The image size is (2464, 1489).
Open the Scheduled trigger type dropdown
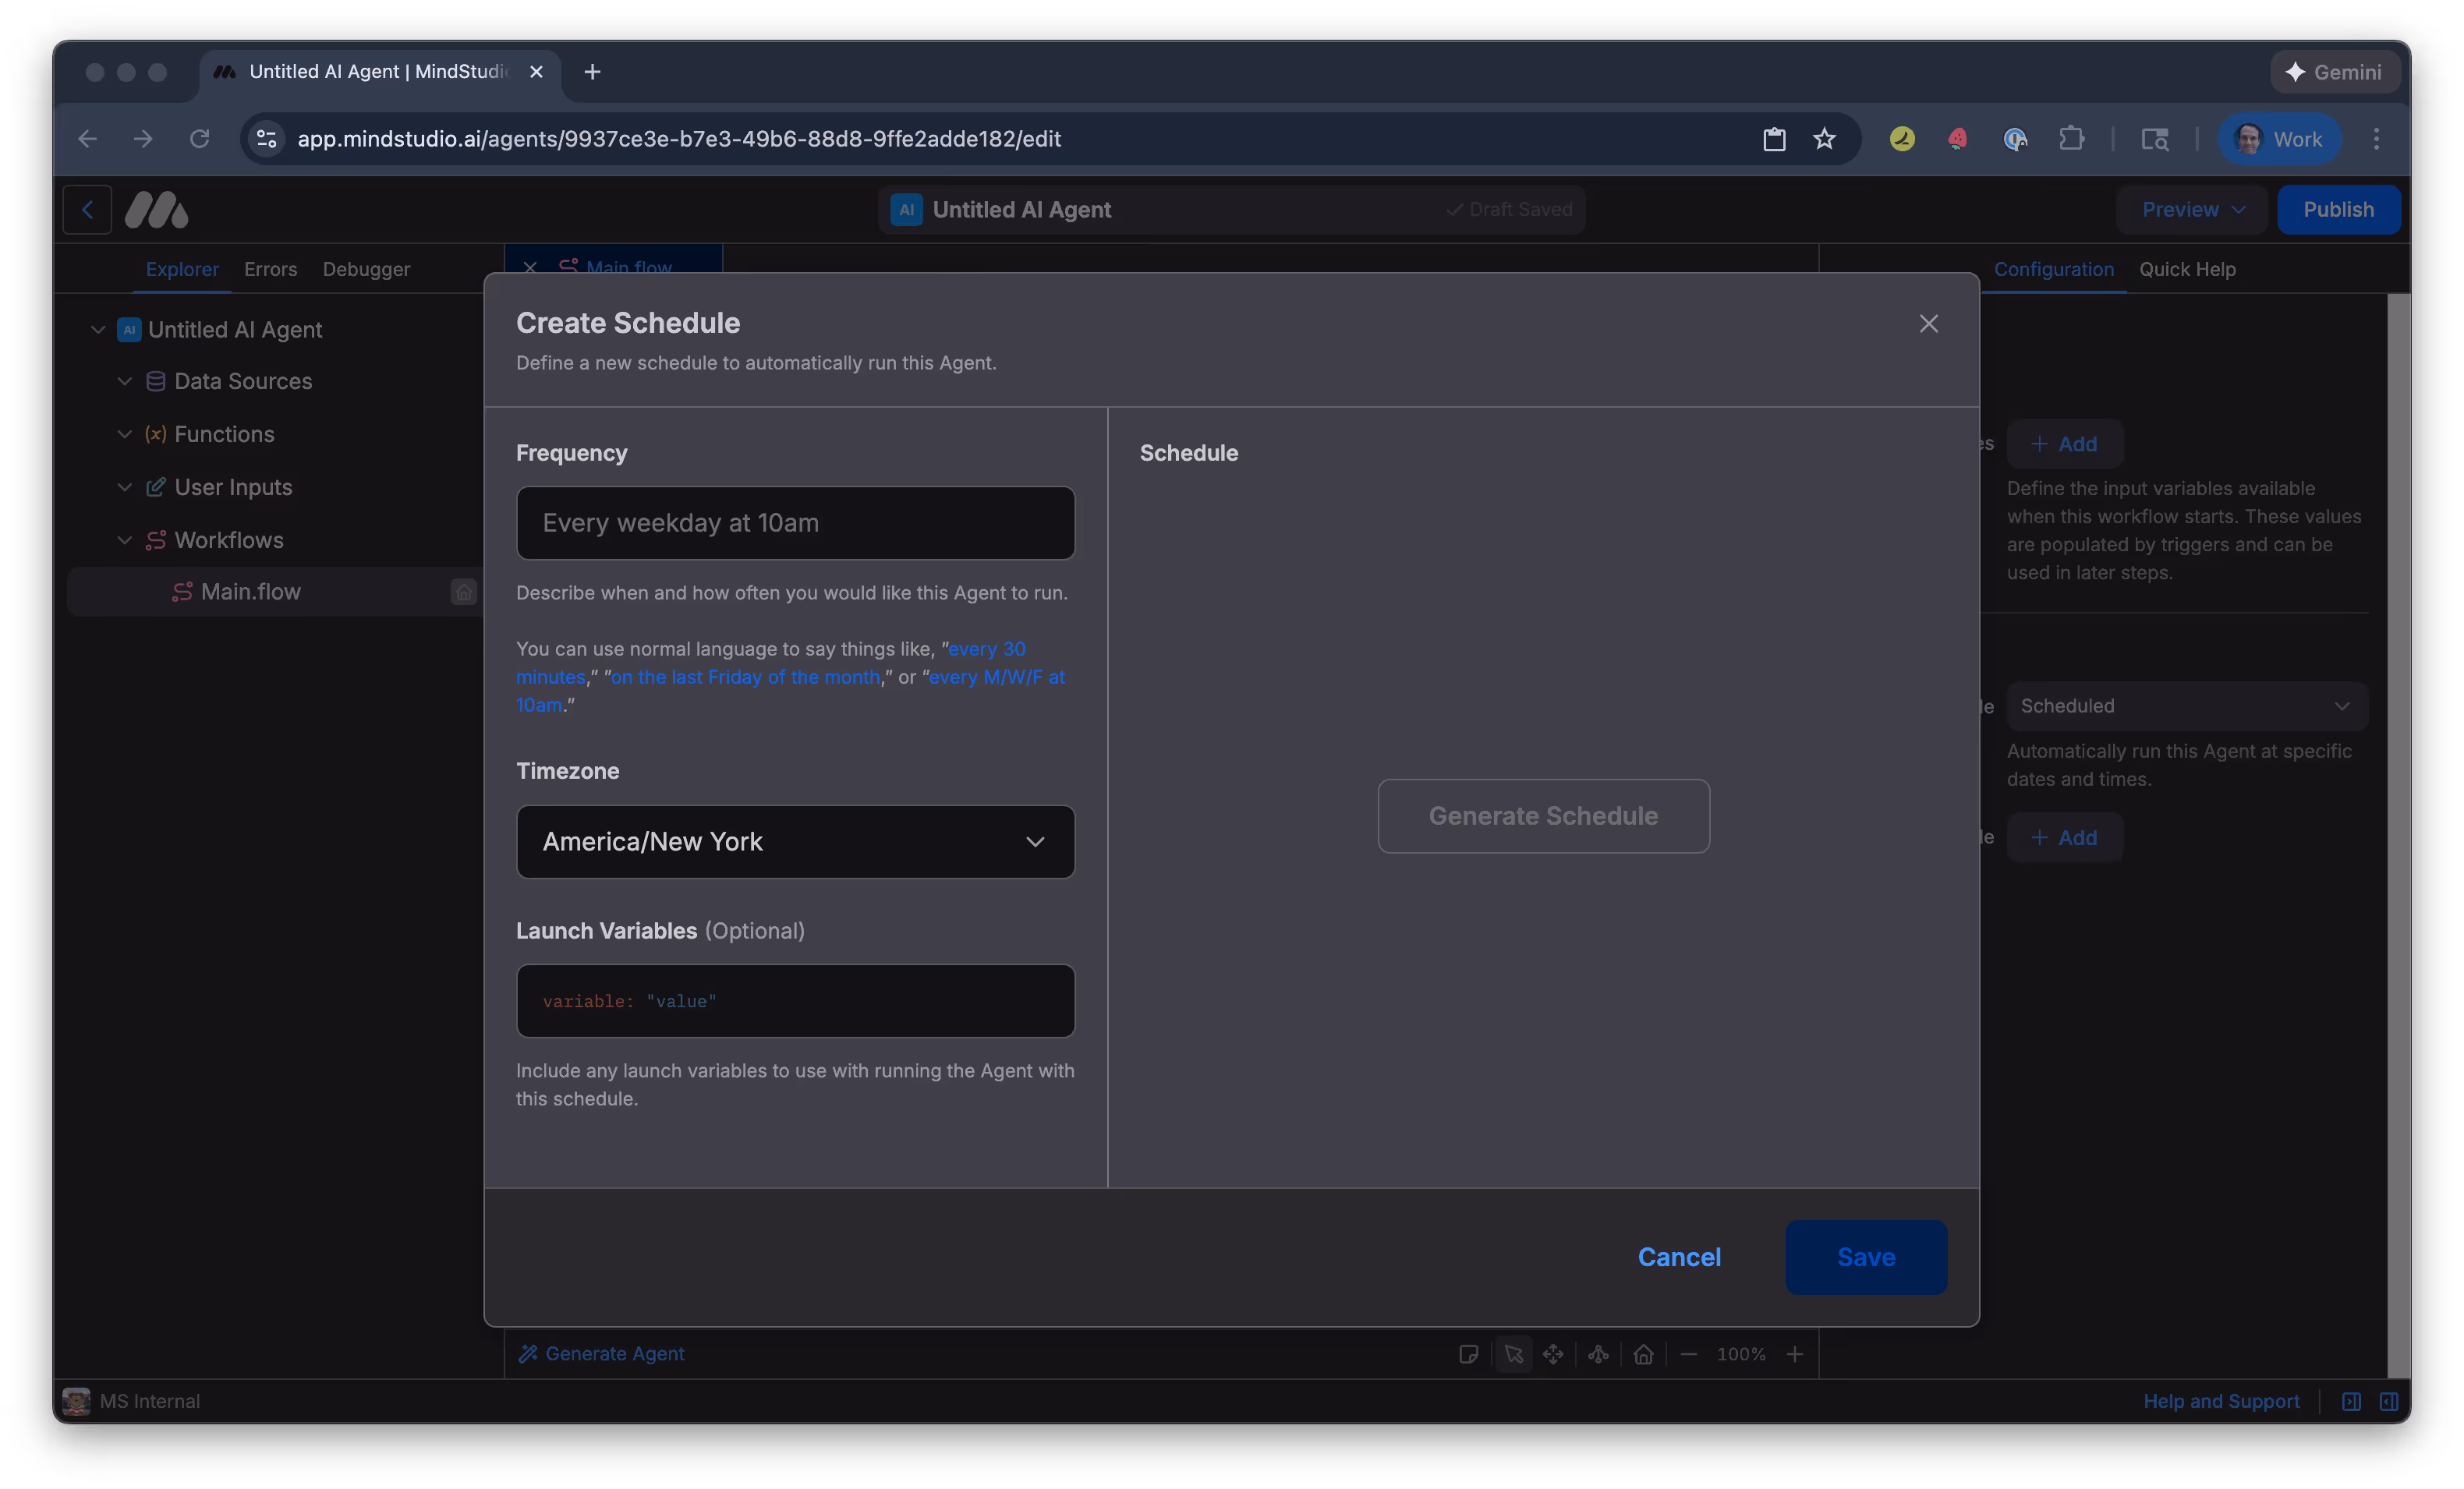click(2186, 705)
